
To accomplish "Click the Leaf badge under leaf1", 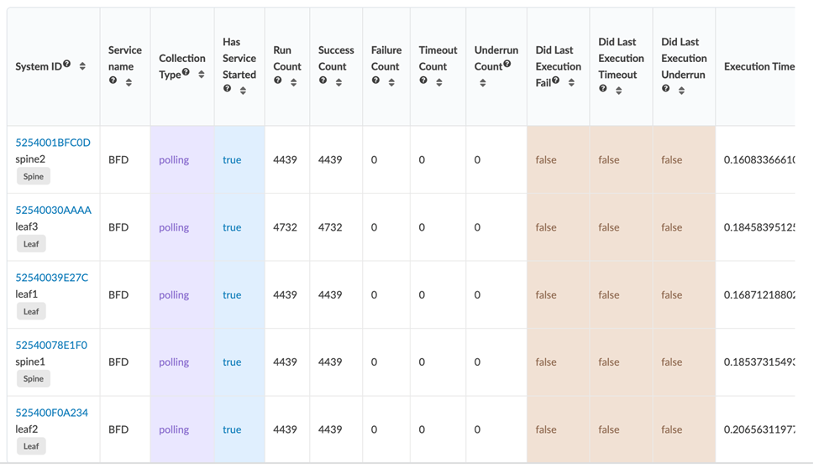I will click(x=31, y=311).
